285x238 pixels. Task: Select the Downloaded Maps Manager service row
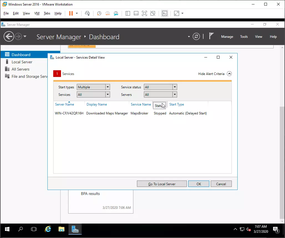[131, 113]
